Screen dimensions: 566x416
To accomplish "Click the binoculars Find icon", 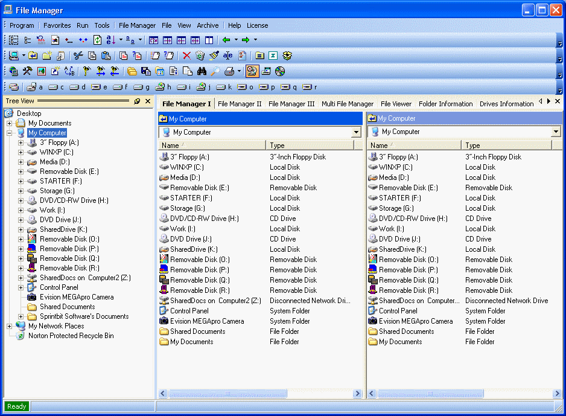I will 202,71.
